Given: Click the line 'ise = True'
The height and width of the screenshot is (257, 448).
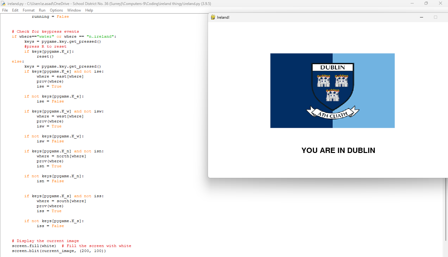Looking at the screenshot, I should 49,86.
